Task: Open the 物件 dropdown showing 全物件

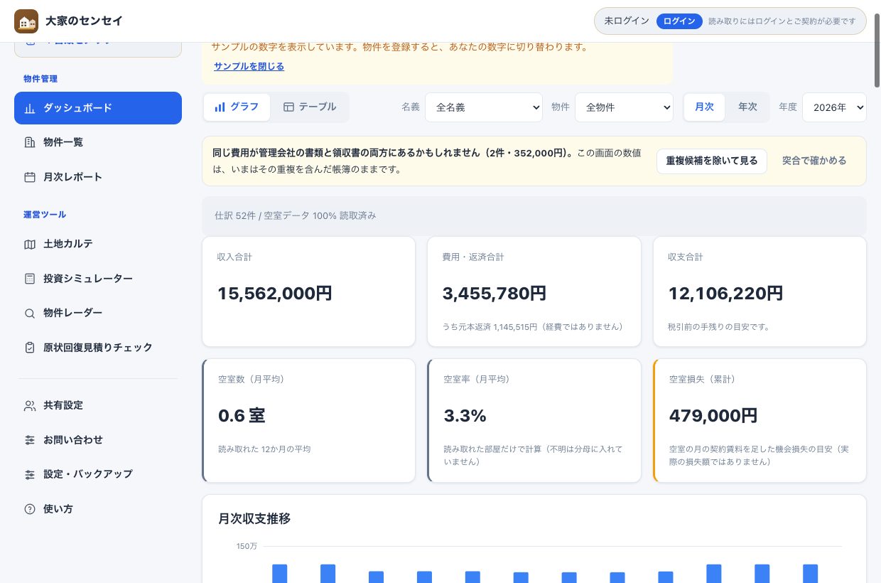Action: [x=624, y=107]
